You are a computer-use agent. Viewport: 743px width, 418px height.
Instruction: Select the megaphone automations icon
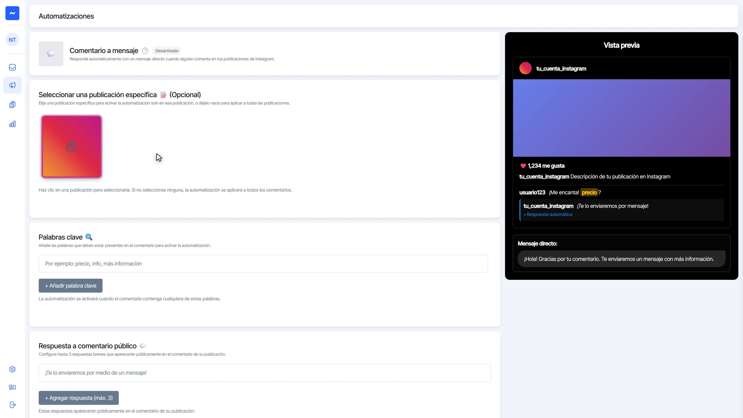point(12,85)
